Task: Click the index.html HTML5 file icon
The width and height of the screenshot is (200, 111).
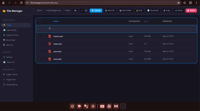Action: 50,44
